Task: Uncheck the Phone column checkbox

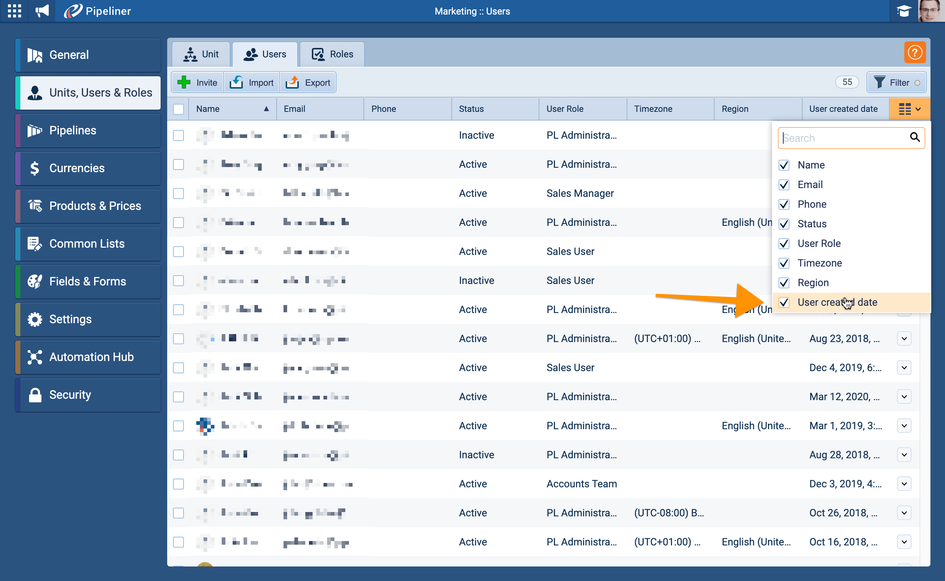Action: pyautogui.click(x=784, y=204)
